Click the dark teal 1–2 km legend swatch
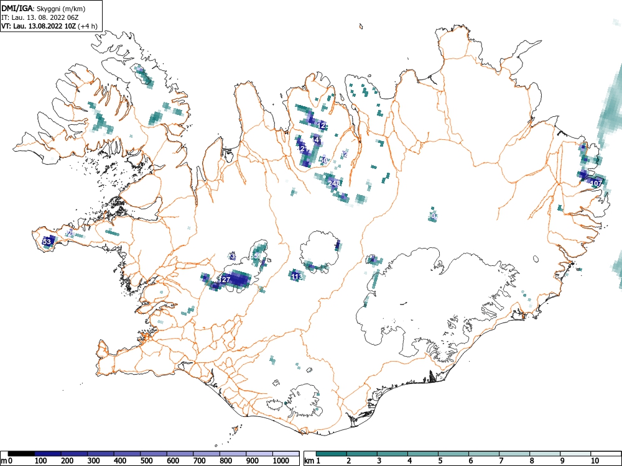Screen dimensions: 622x466 click(332, 454)
